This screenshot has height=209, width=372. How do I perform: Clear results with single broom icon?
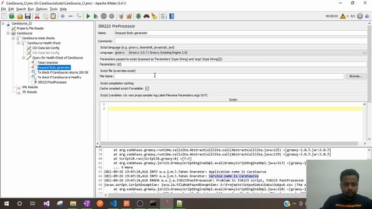pyautogui.click(x=121, y=16)
